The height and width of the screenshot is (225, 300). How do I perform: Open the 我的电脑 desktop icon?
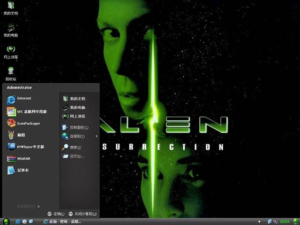coord(11,30)
